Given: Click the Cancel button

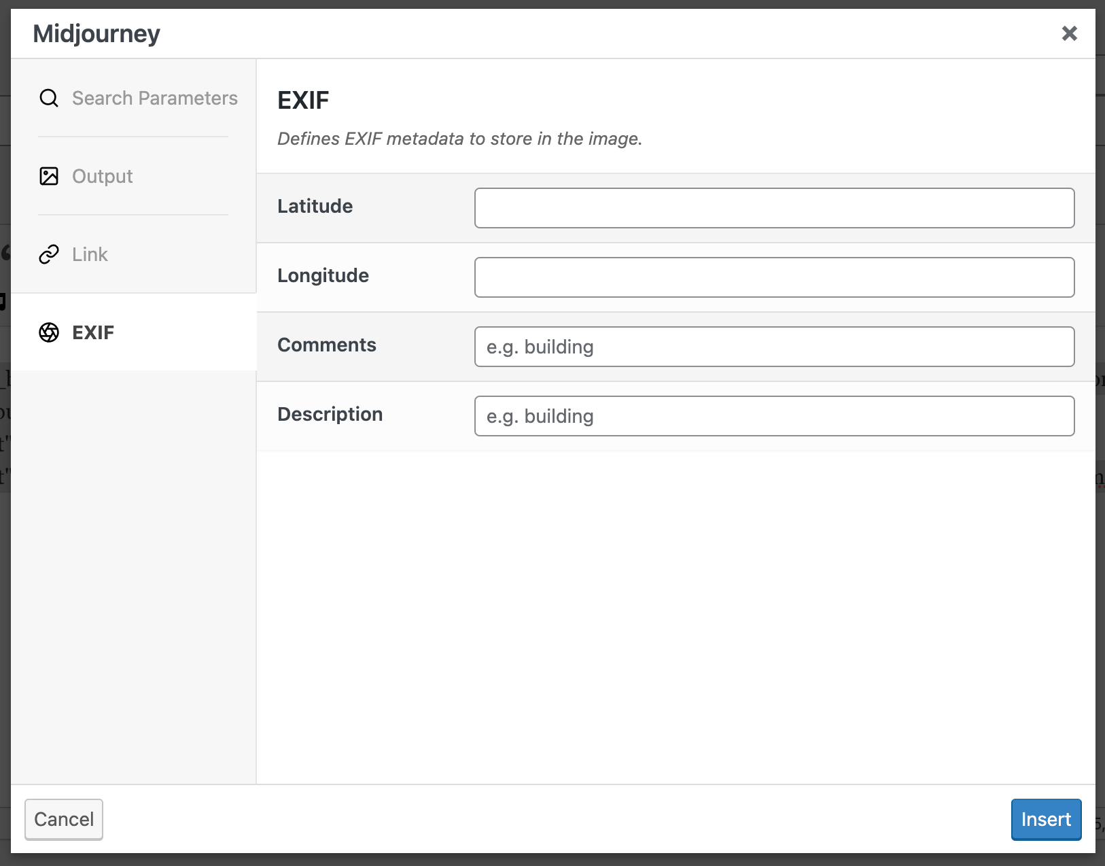Looking at the screenshot, I should pos(64,819).
